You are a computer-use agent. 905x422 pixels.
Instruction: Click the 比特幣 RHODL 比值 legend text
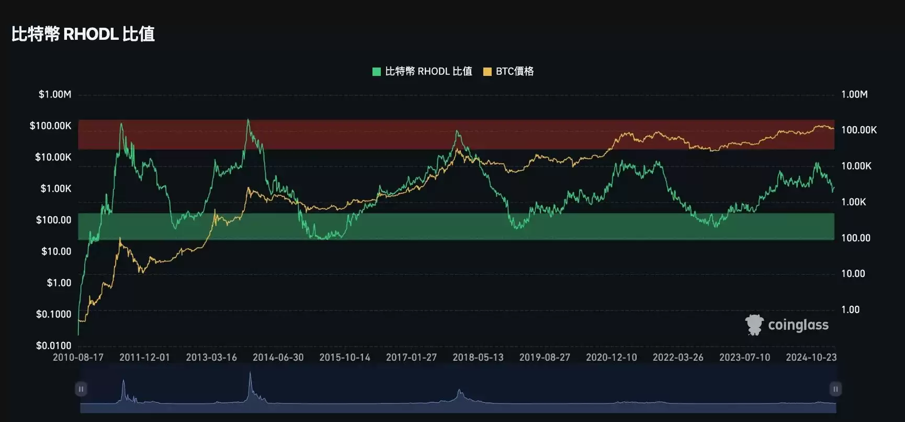[x=428, y=71]
